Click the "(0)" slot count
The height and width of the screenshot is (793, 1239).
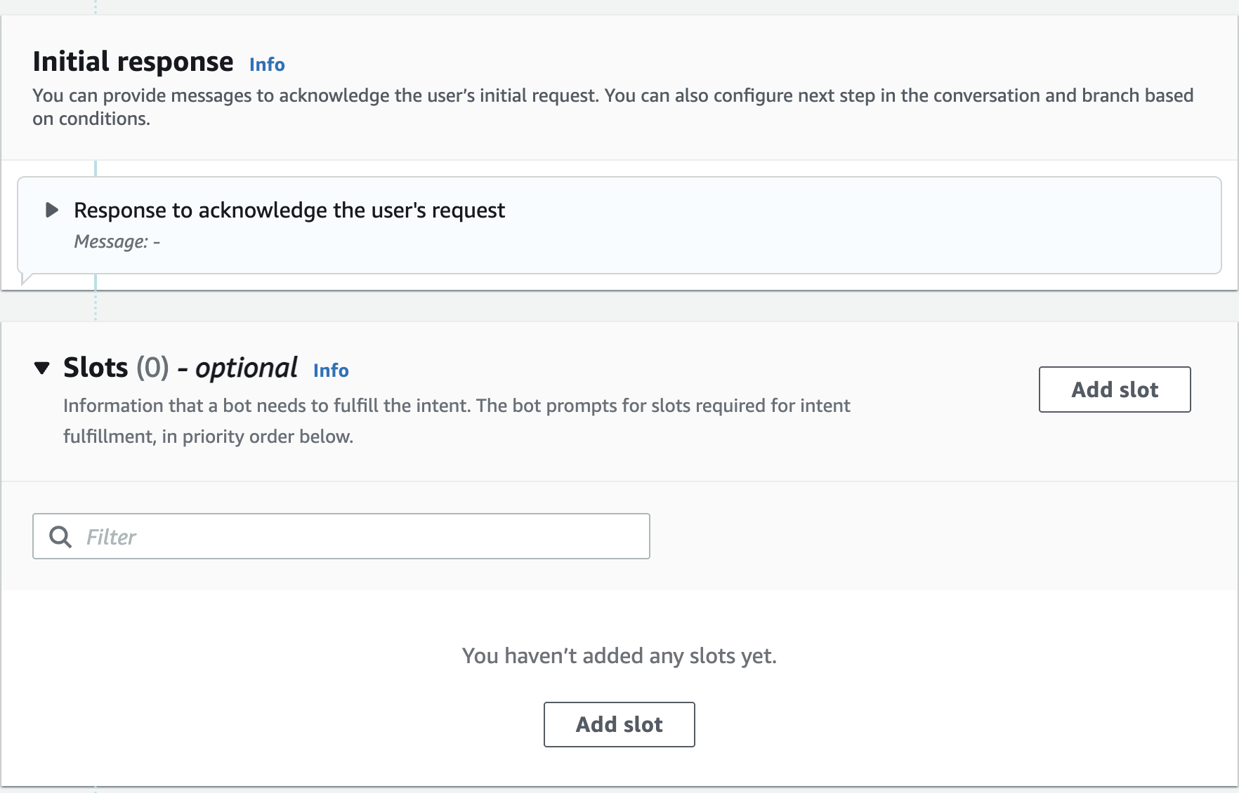152,368
